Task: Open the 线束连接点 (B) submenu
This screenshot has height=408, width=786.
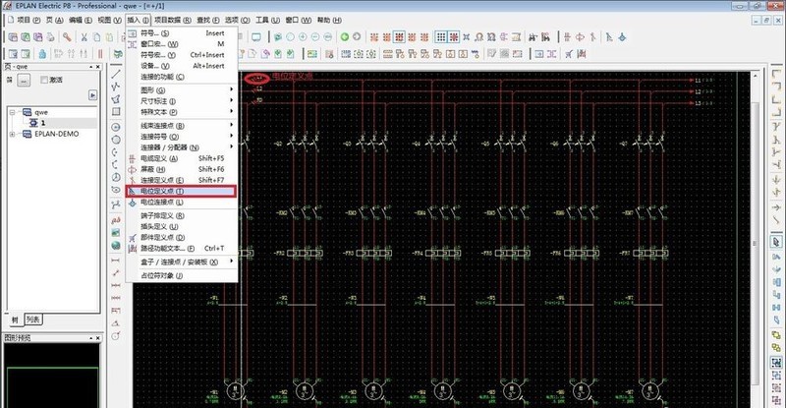Action: 182,126
